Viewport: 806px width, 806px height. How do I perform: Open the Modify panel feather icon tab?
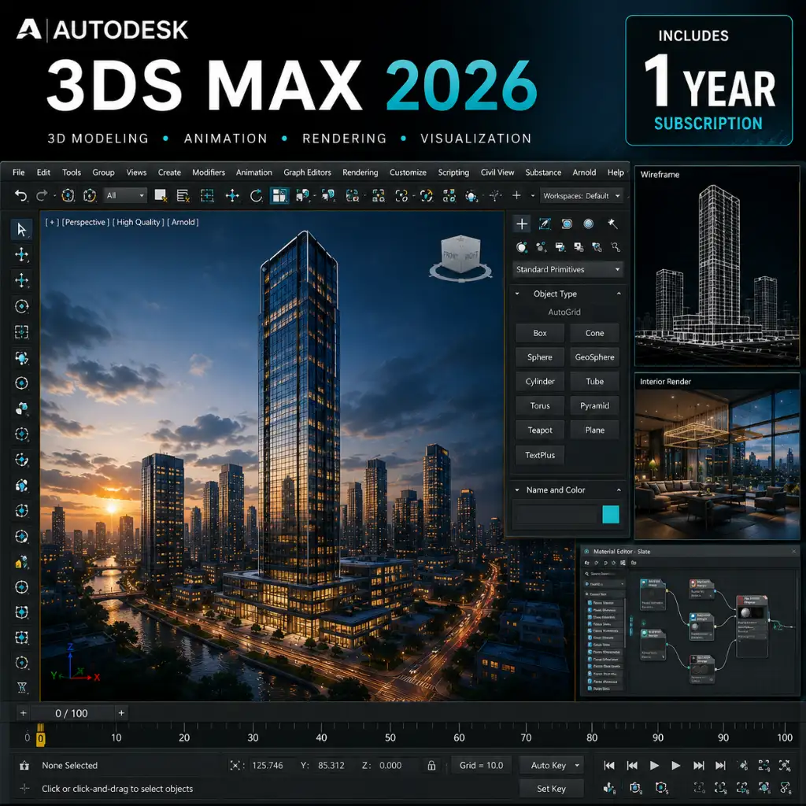coord(545,224)
